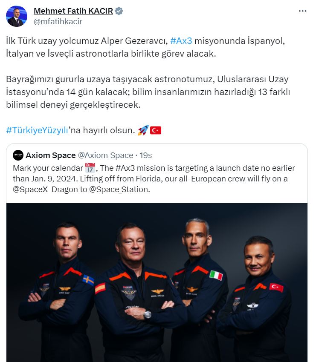The height and width of the screenshot is (362, 316).
Task: Click the 19s timestamp on quoted tweet
Action: pyautogui.click(x=145, y=155)
